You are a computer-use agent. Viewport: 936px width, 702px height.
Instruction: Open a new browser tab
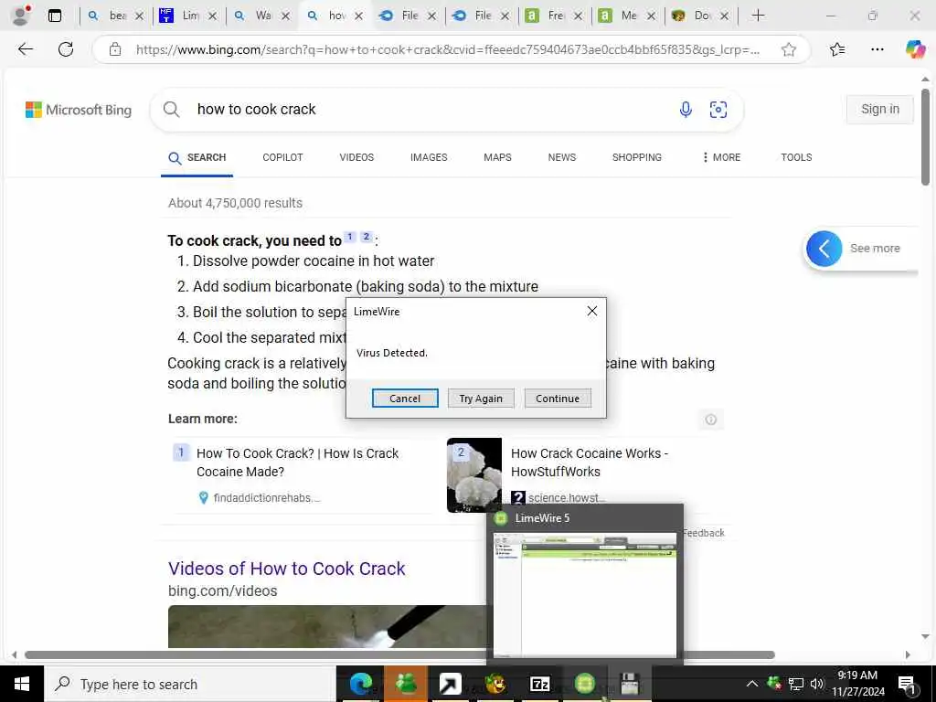(758, 16)
